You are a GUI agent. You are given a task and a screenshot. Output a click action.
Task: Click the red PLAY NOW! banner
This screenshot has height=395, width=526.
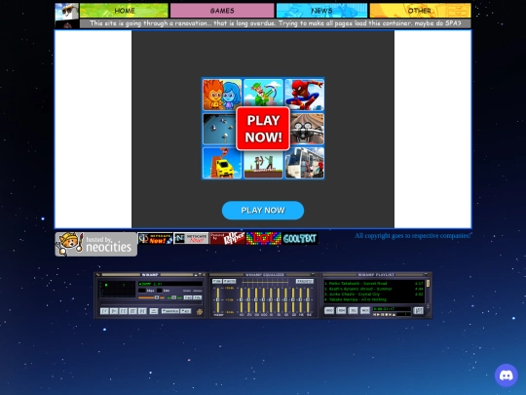[x=263, y=129]
